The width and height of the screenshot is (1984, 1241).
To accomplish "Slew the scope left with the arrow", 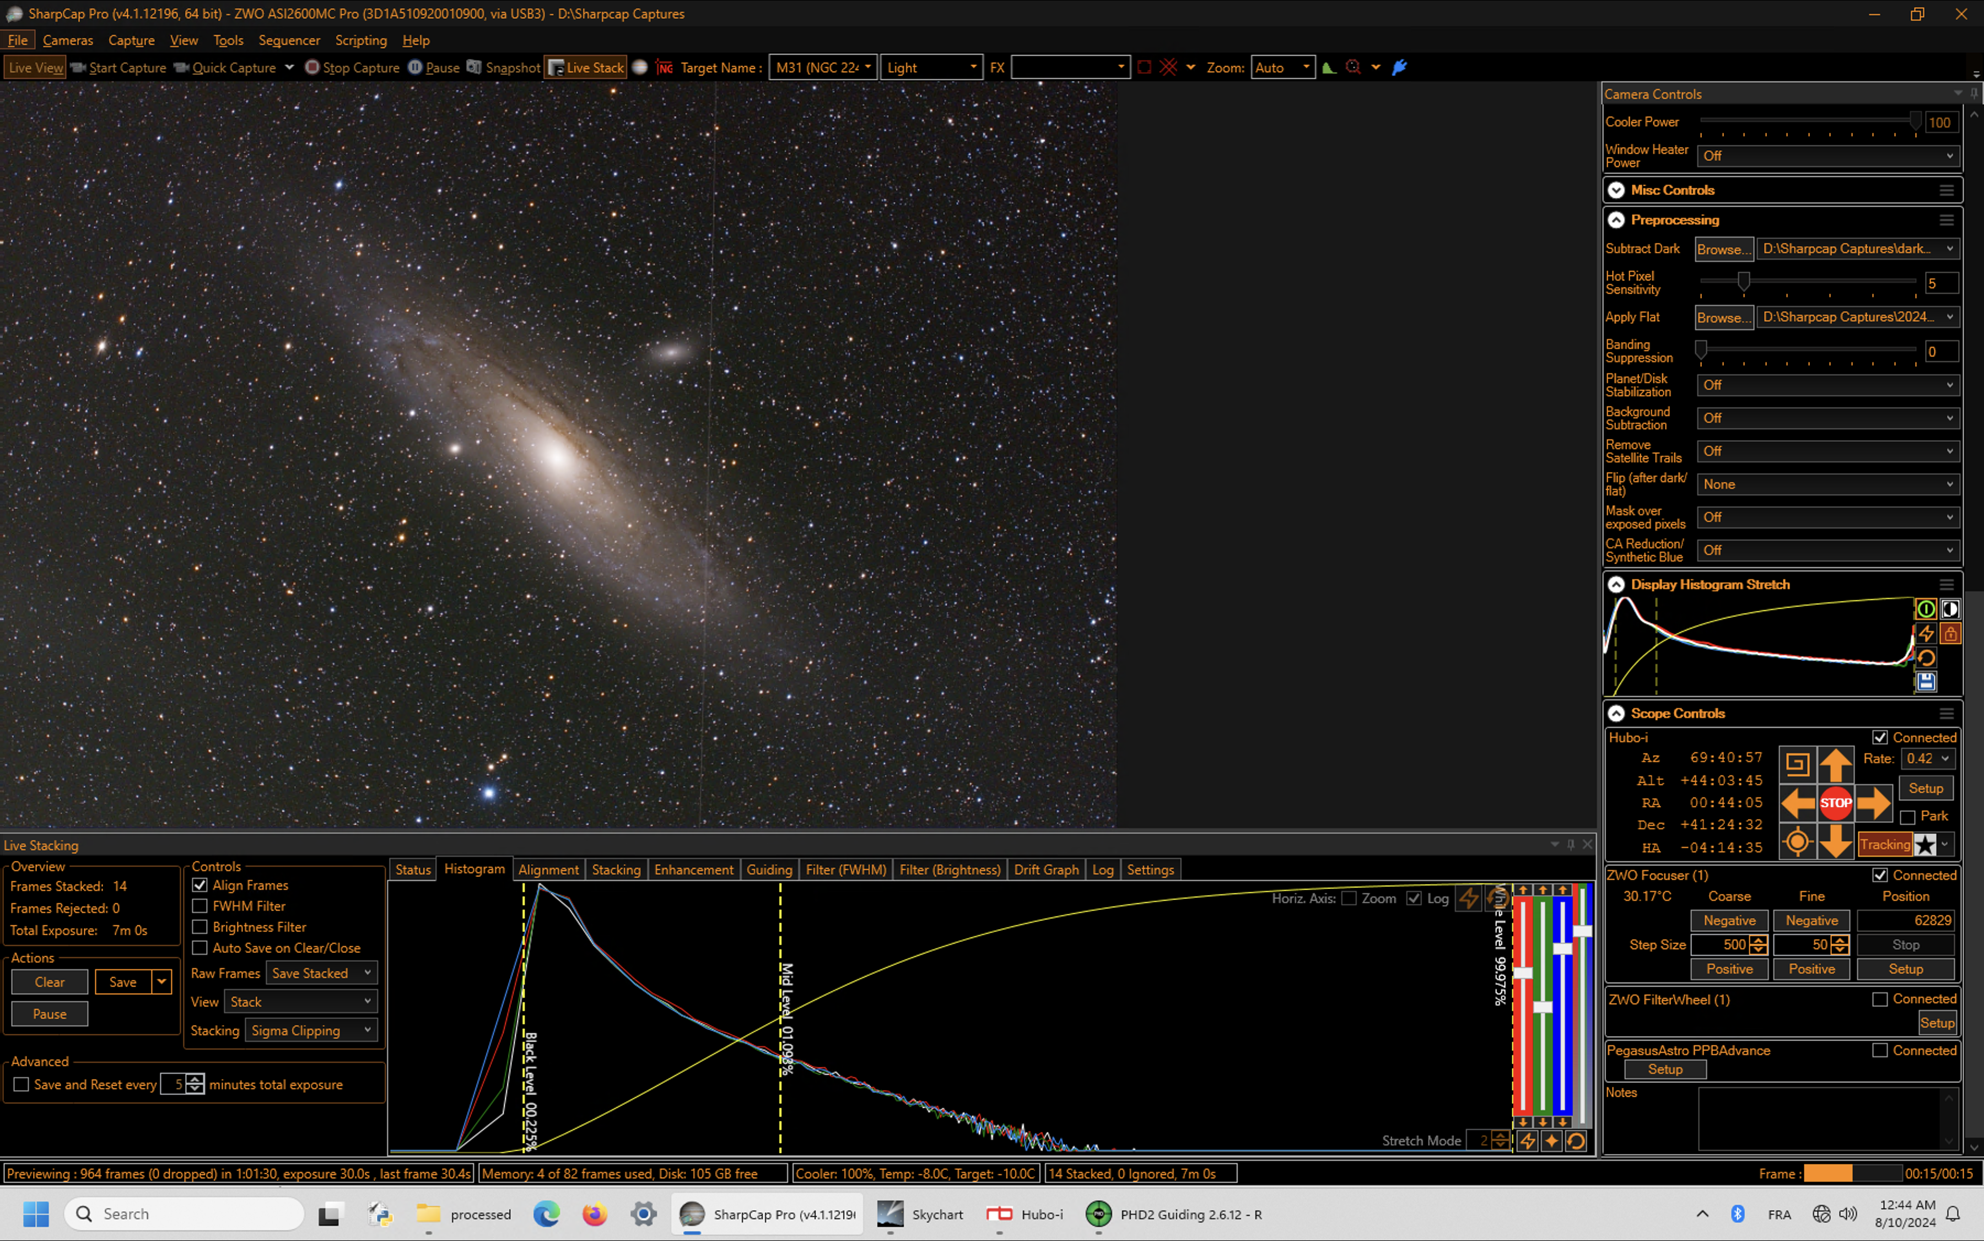I will point(1798,803).
